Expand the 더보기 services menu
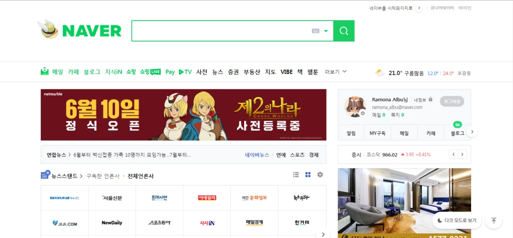Viewport: 513px width, 238px height. [x=336, y=72]
